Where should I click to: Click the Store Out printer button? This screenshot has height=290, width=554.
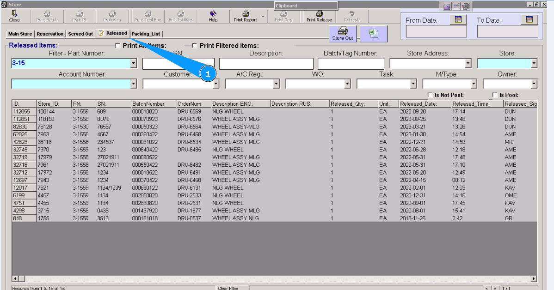[342, 33]
